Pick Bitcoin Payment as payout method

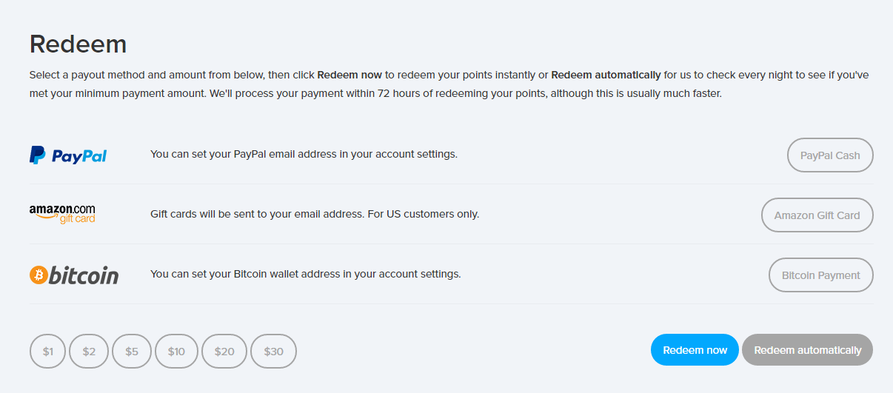click(x=820, y=275)
